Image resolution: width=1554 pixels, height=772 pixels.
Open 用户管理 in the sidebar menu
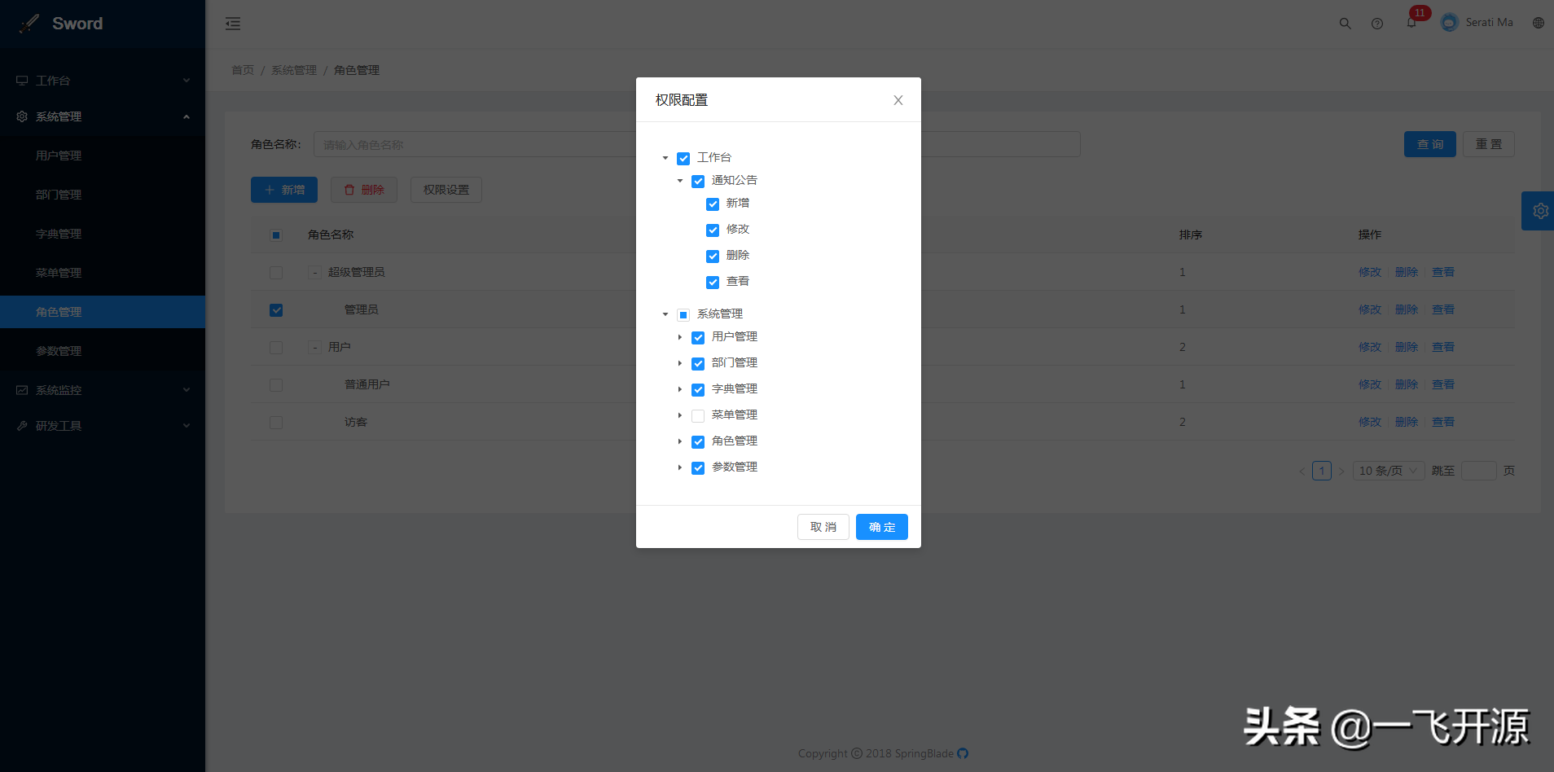[x=103, y=156]
